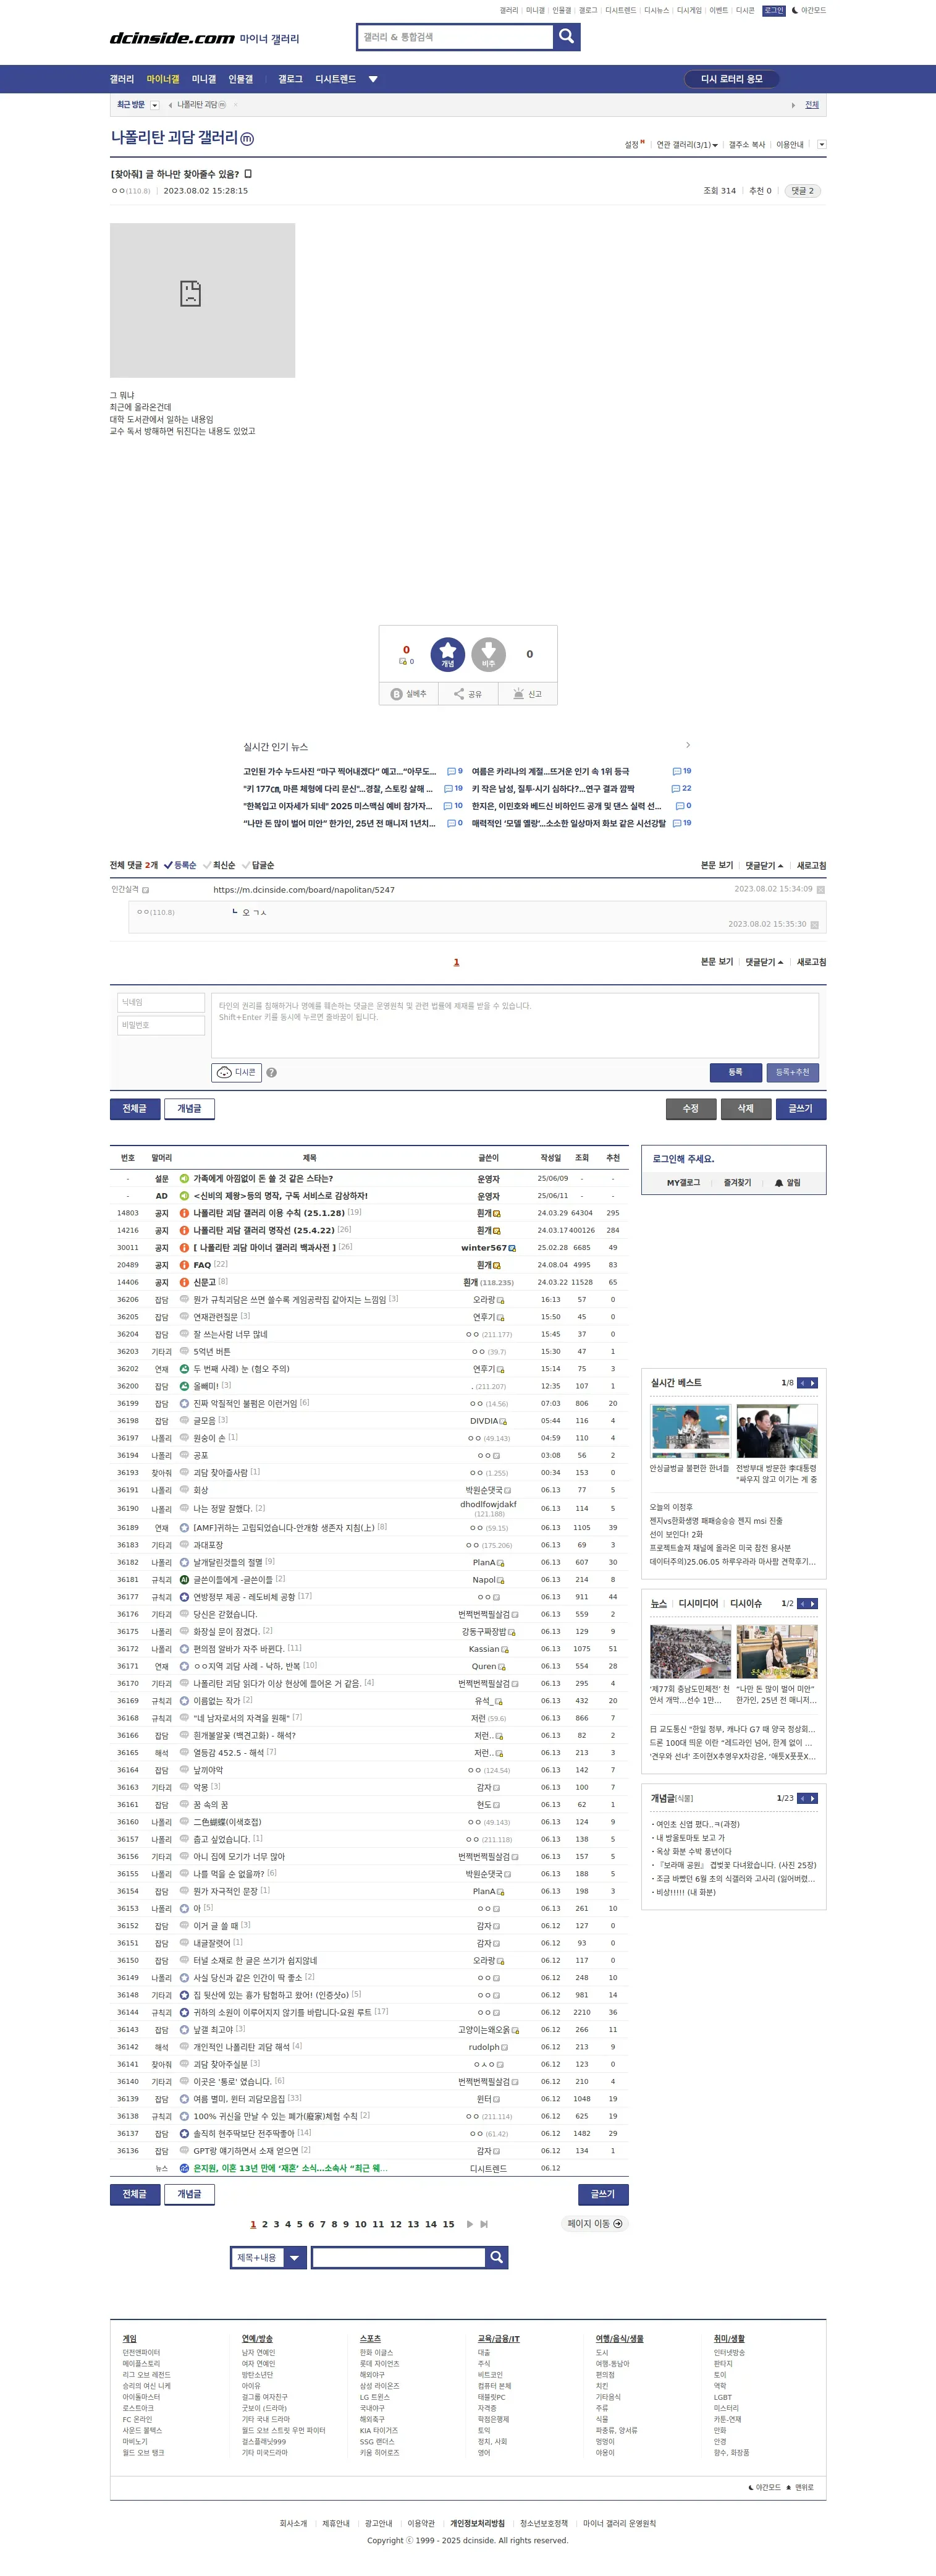Click the mobile phone icon beside post title
The height and width of the screenshot is (2576, 936).
click(248, 174)
